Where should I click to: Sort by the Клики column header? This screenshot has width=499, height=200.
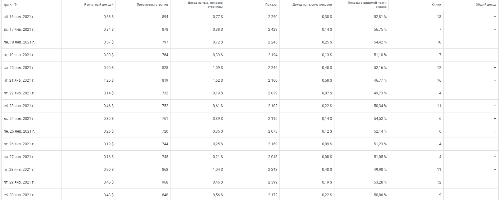436,5
